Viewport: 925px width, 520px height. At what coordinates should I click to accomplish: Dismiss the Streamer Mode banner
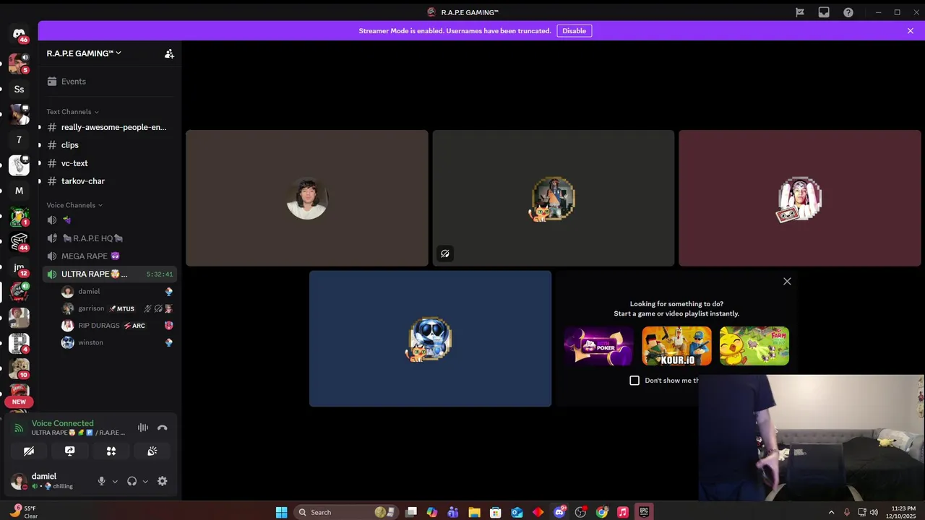click(911, 31)
